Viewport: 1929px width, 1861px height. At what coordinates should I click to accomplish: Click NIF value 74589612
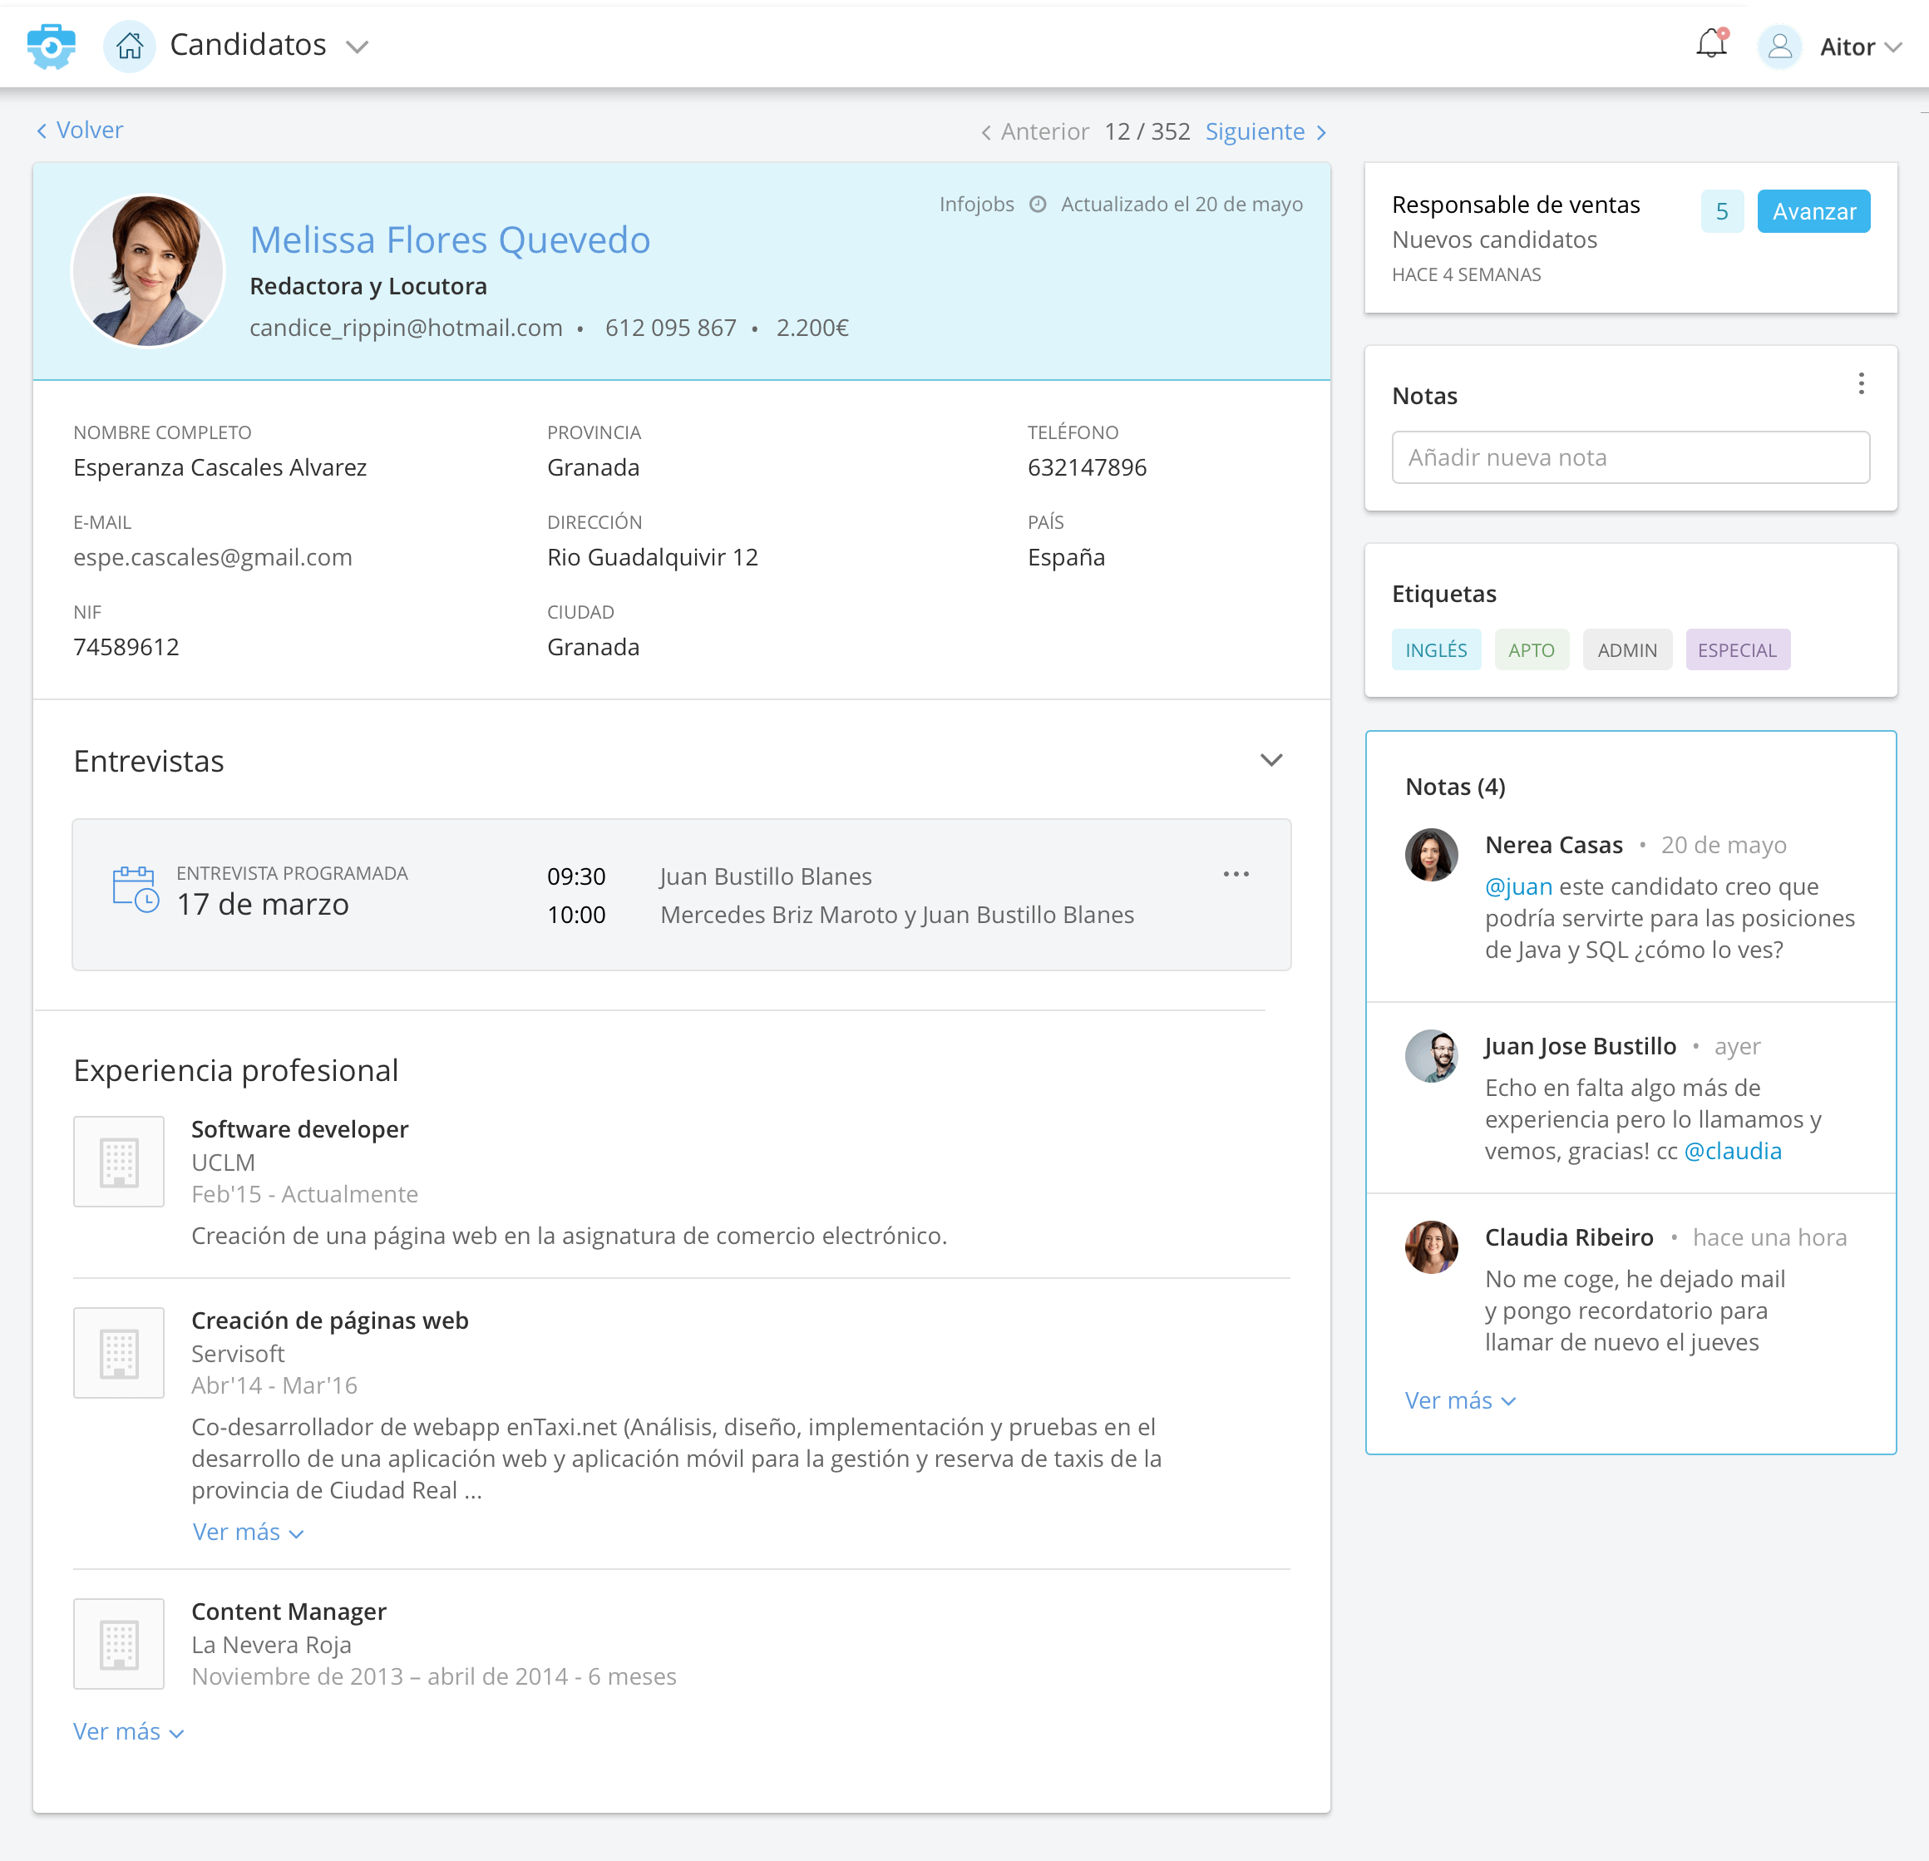click(x=126, y=647)
